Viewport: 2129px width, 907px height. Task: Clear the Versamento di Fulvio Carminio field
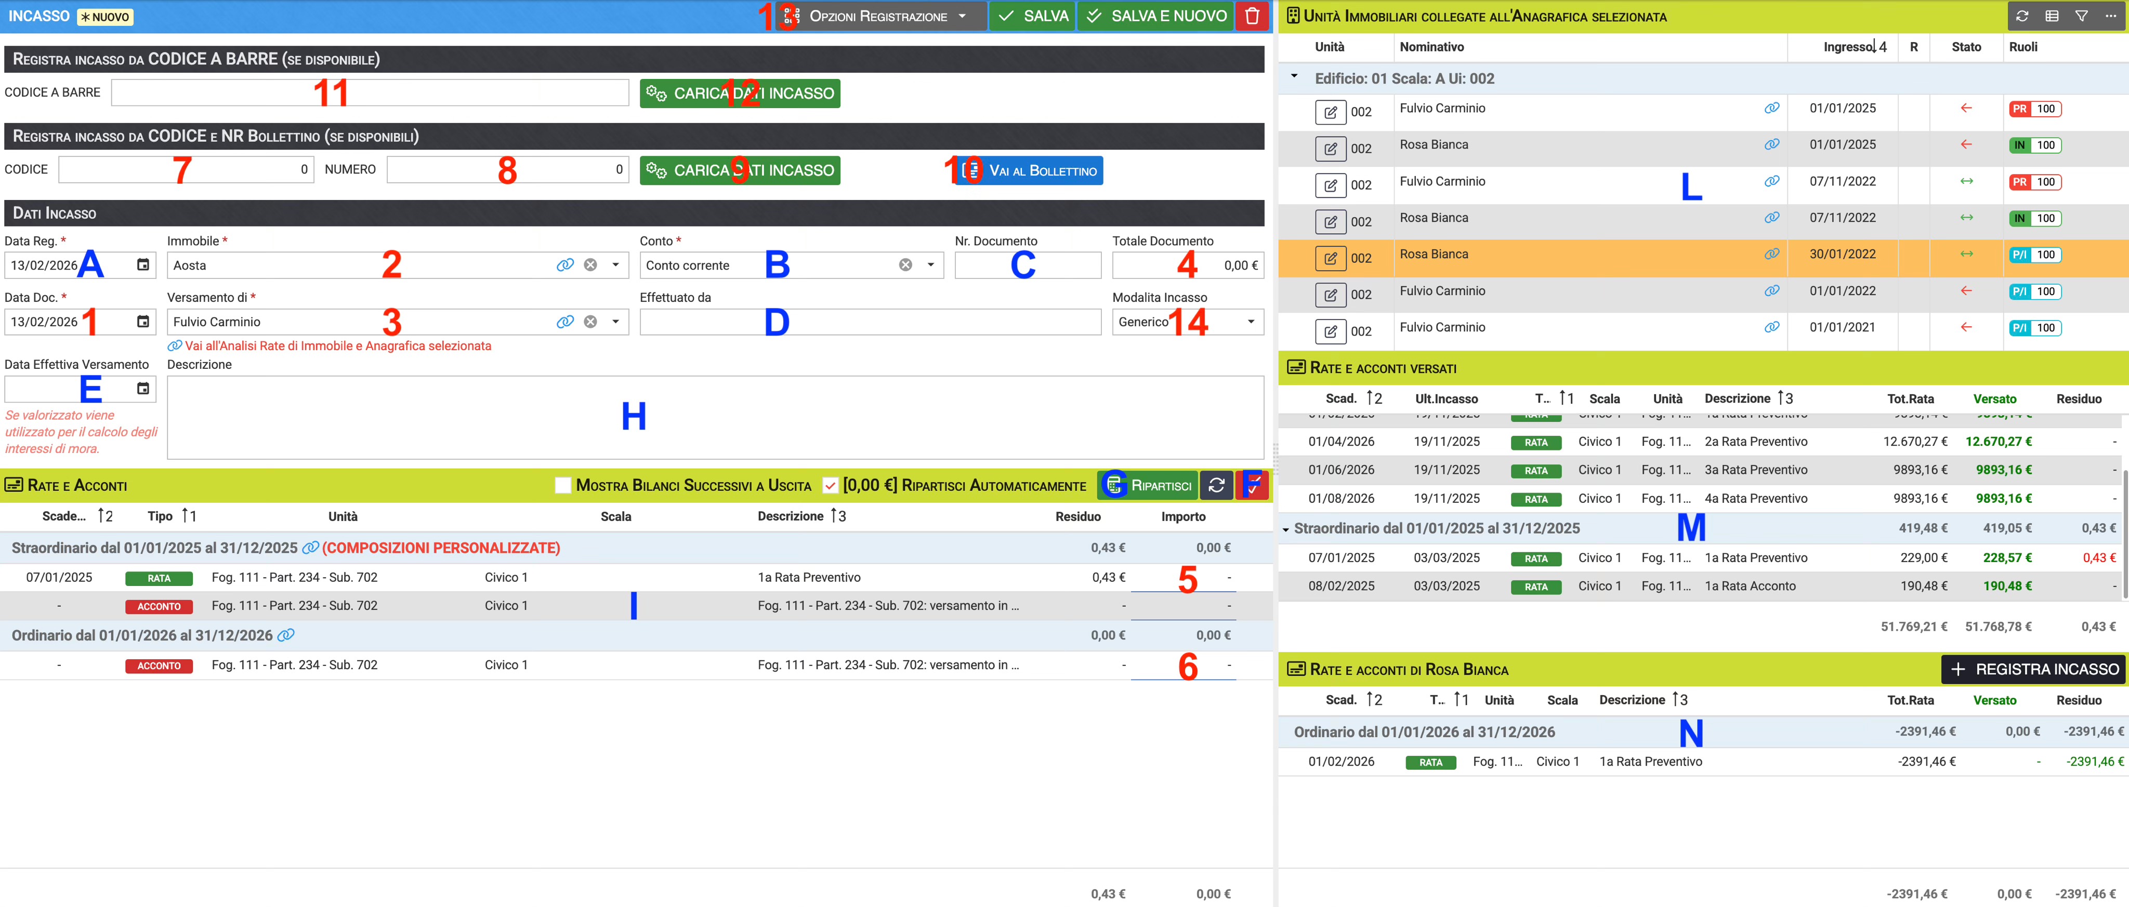(590, 322)
